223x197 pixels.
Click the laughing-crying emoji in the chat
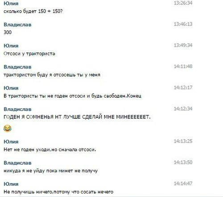[x=8, y=128]
